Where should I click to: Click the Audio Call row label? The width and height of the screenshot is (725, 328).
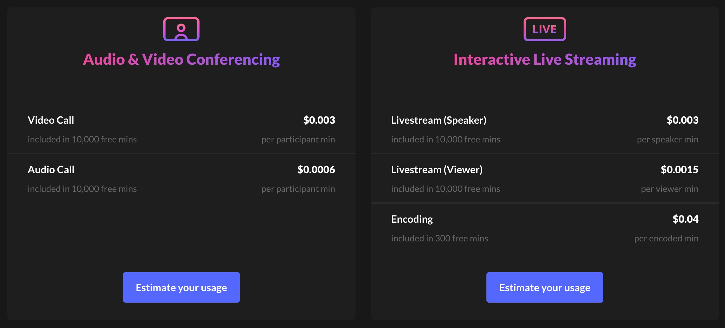click(x=51, y=170)
